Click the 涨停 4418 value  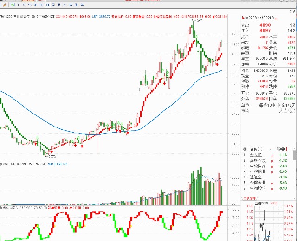click(x=263, y=87)
